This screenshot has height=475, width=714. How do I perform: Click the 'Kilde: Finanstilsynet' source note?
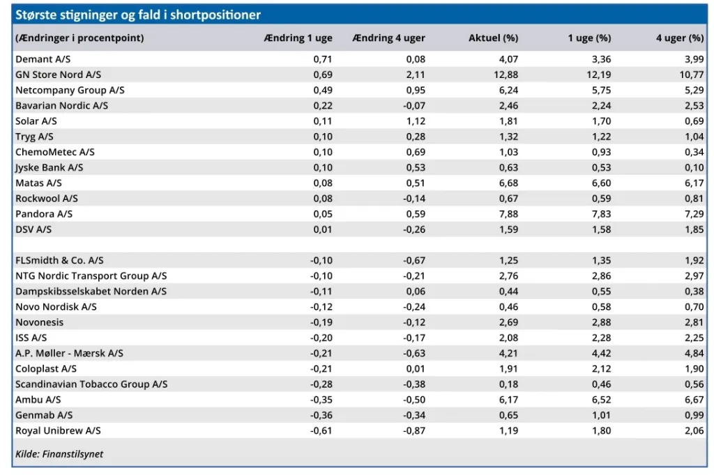click(59, 454)
